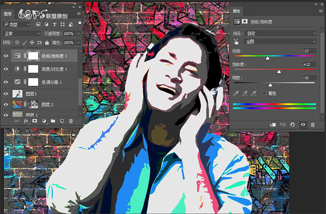This screenshot has width=326, height=214.
Task: Show the adjustment view icon in Properties
Action: coord(237,22)
